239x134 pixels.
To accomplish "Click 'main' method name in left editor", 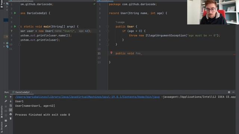I will (x=47, y=26).
